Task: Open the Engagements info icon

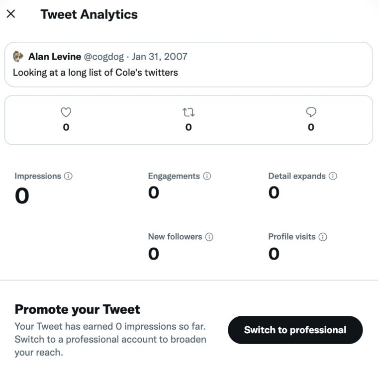Action: click(207, 176)
